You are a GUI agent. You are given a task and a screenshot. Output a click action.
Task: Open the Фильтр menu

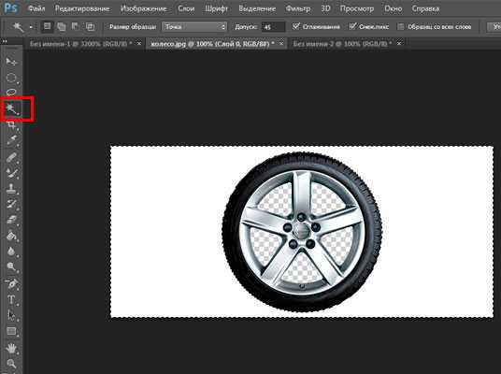click(x=298, y=8)
